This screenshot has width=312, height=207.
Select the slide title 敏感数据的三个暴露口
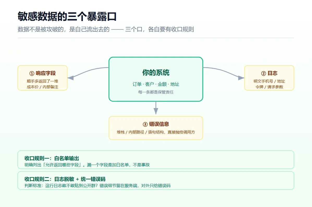pyautogui.click(x=67, y=16)
